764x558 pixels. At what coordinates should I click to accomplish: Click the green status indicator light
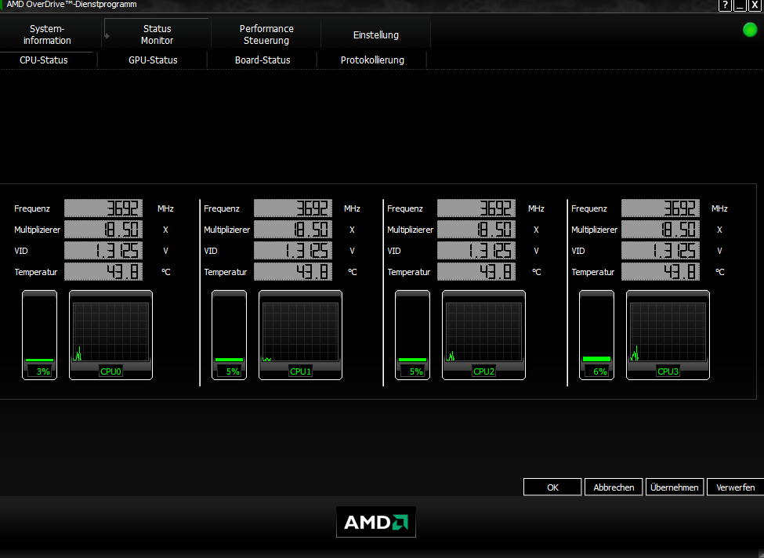(750, 30)
